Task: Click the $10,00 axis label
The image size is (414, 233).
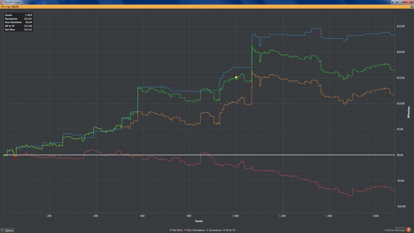Action: [400, 103]
